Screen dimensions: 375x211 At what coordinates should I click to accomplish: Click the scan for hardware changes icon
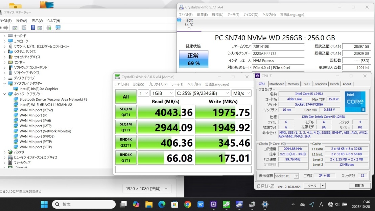pyautogui.click(x=58, y=28)
